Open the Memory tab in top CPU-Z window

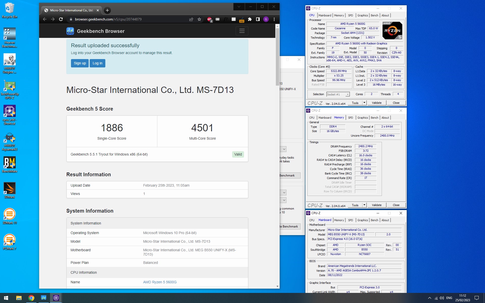pos(339,15)
